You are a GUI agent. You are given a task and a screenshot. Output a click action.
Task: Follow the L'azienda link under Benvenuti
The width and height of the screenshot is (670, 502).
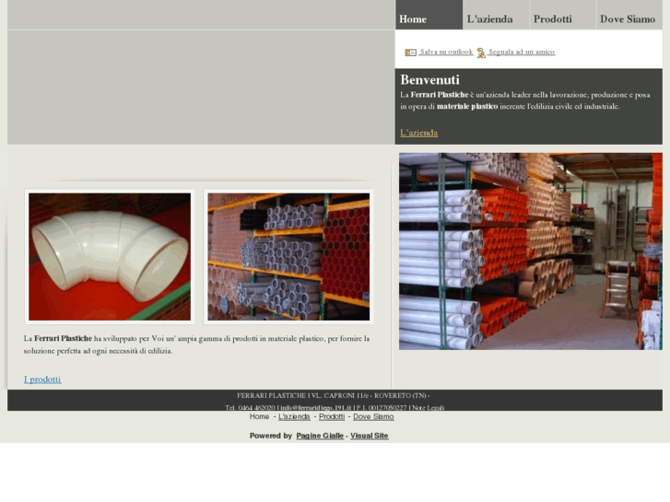click(418, 133)
